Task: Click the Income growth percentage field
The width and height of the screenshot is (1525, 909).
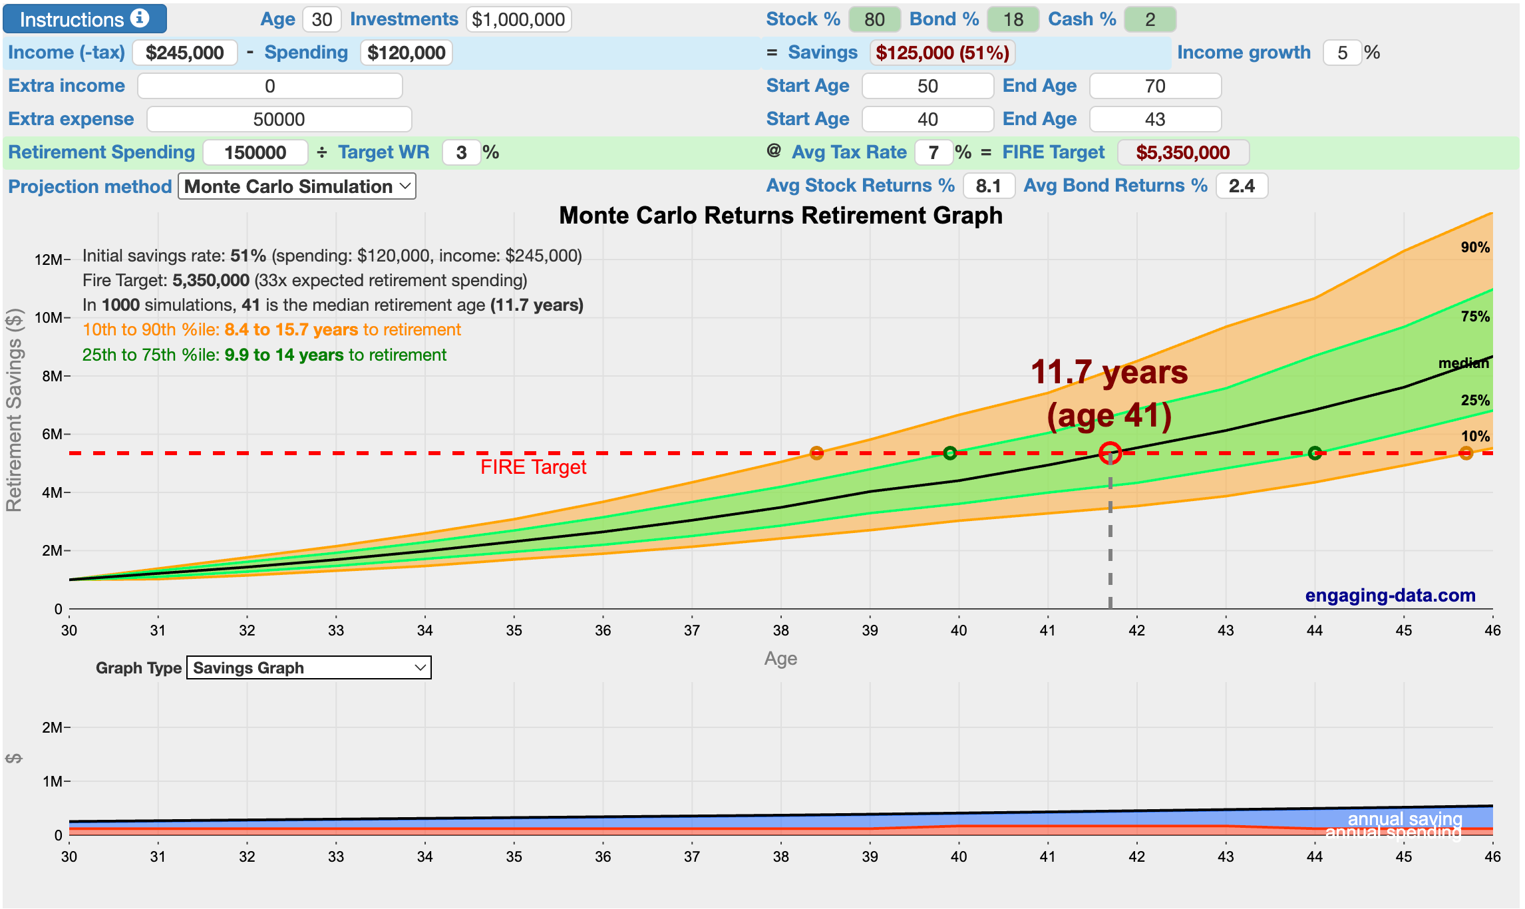Action: [1342, 53]
